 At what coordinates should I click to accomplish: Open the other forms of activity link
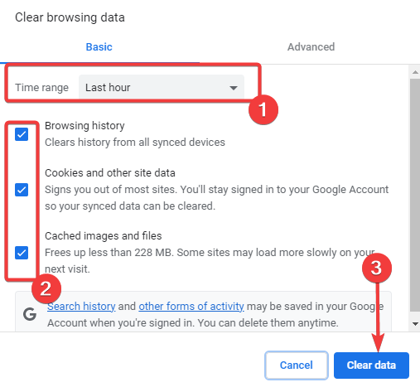pyautogui.click(x=191, y=307)
